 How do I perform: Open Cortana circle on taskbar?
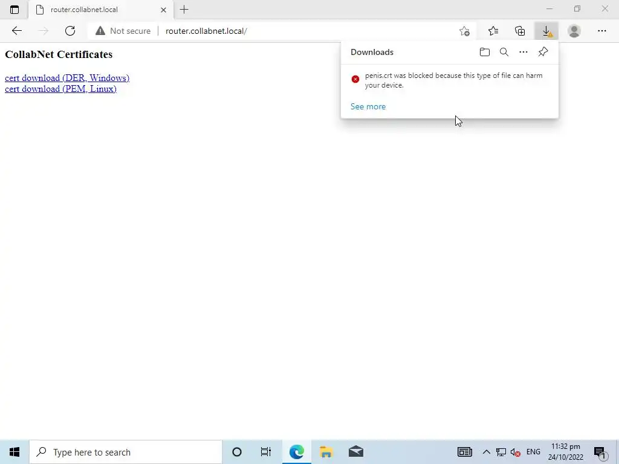point(237,452)
